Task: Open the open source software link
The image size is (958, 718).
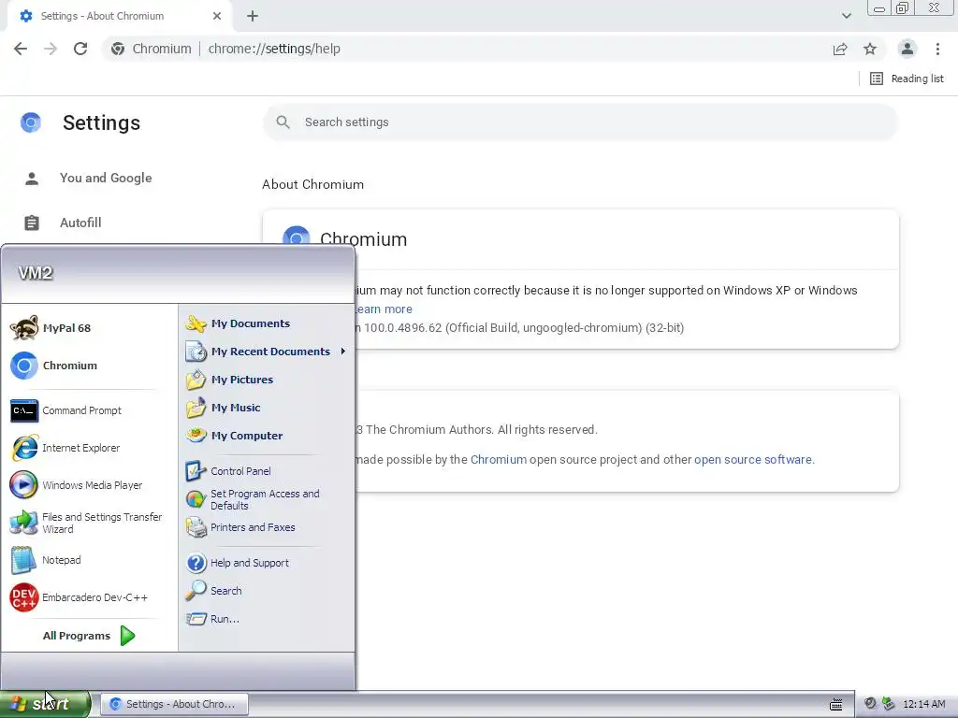Action: point(753,460)
